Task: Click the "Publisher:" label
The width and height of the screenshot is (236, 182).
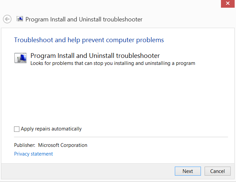Action: 24,145
